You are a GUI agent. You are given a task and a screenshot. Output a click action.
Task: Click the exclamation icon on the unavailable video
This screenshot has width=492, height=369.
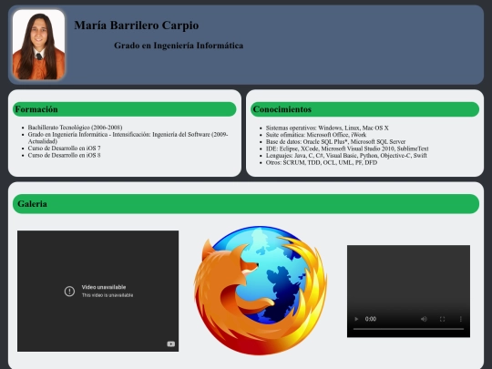coord(69,292)
